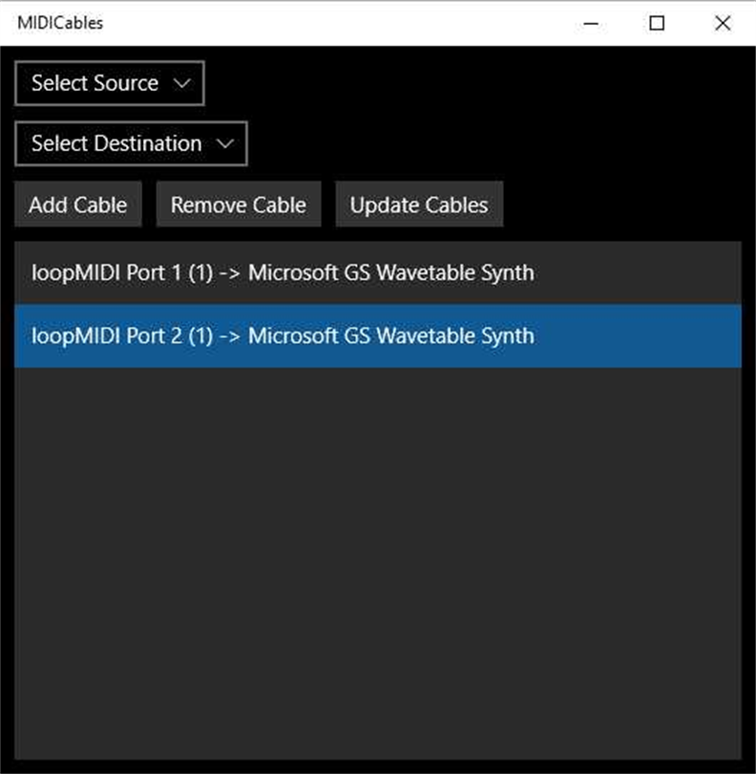
Task: Click the -> arrow in Port 2 row
Action: [x=230, y=336]
